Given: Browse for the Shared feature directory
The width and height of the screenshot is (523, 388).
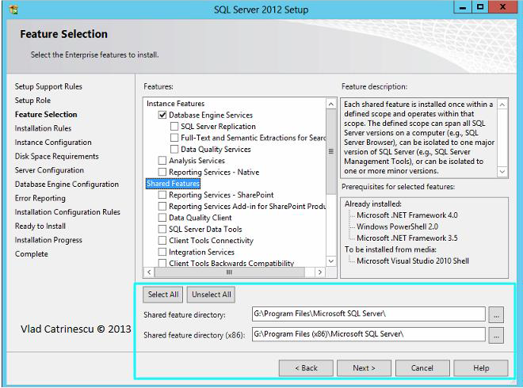Looking at the screenshot, I should pos(496,314).
